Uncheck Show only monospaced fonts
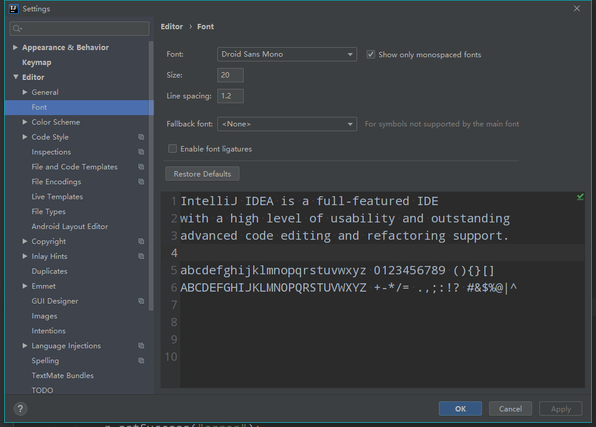This screenshot has width=596, height=427. pyautogui.click(x=370, y=53)
